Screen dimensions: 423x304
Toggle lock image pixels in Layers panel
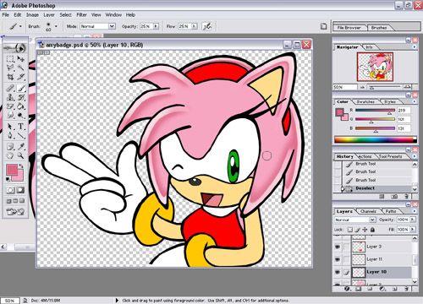[x=358, y=230]
